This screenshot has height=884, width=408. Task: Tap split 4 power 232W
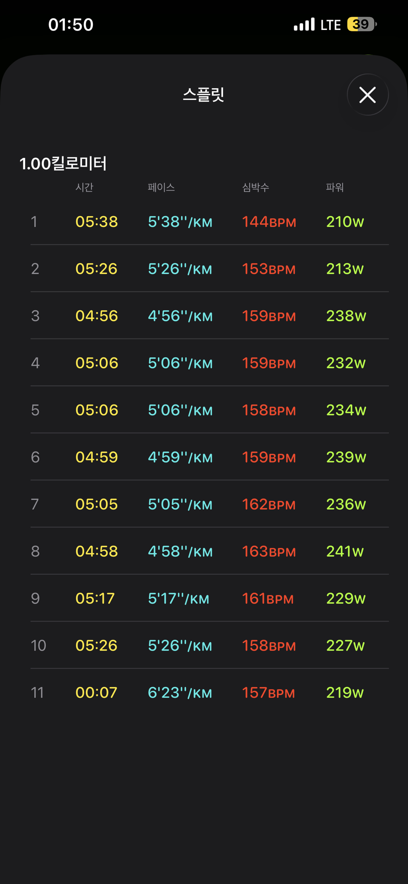point(346,363)
